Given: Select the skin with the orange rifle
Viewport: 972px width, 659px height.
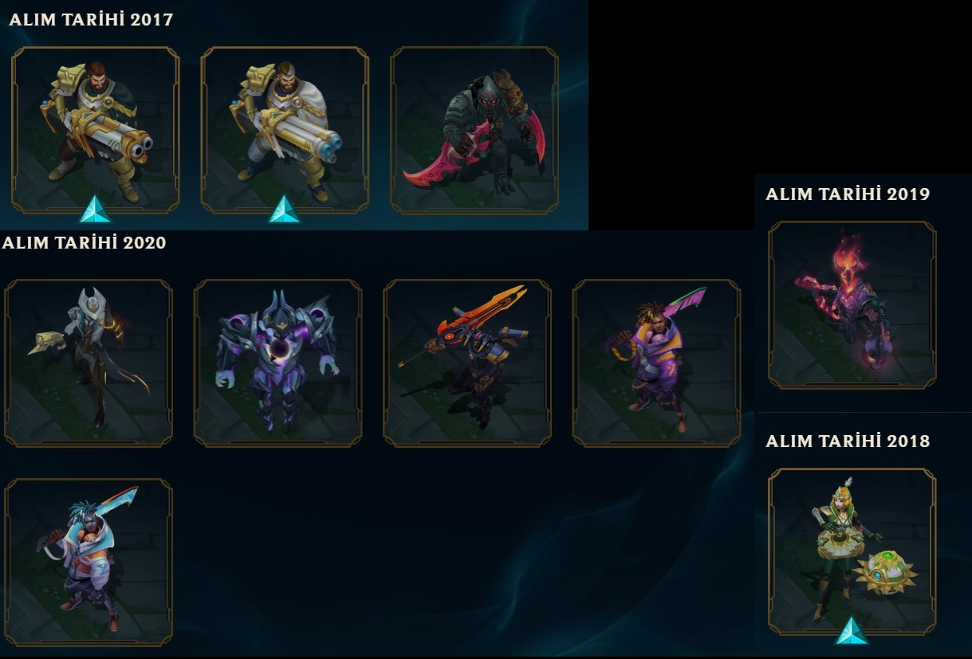Looking at the screenshot, I should [x=467, y=363].
